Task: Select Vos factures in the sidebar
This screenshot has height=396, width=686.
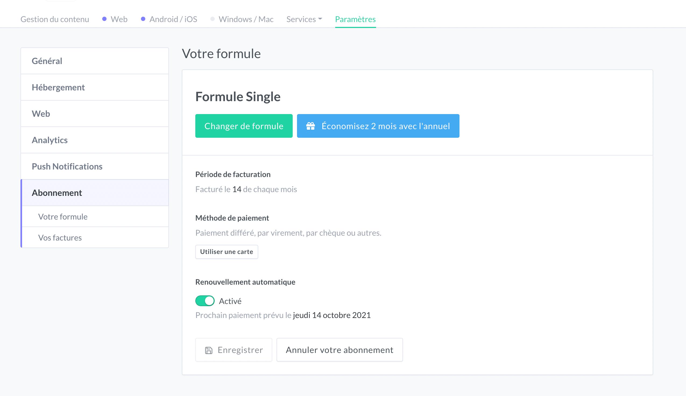Action: [60, 237]
